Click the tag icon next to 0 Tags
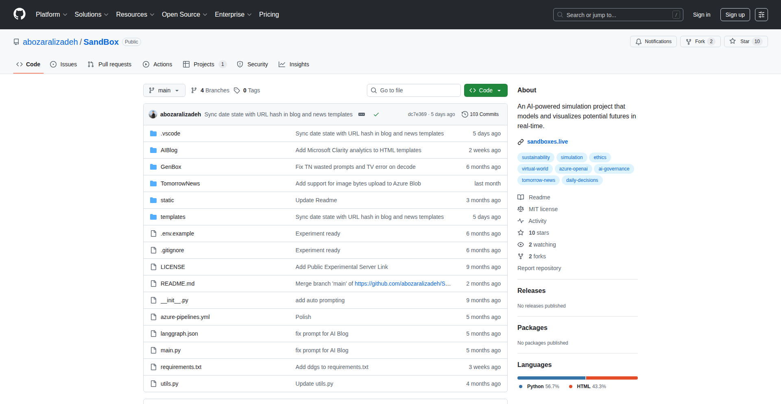 tap(237, 90)
